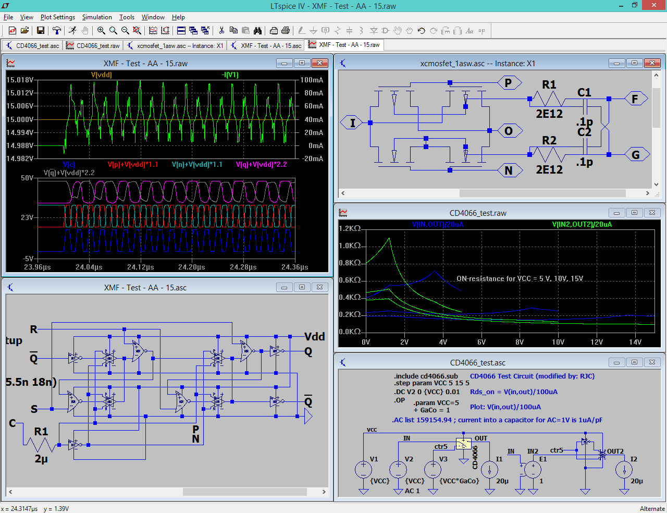Click the .include cd4066.sub directive text
The width and height of the screenshot is (667, 513).
pyautogui.click(x=426, y=376)
